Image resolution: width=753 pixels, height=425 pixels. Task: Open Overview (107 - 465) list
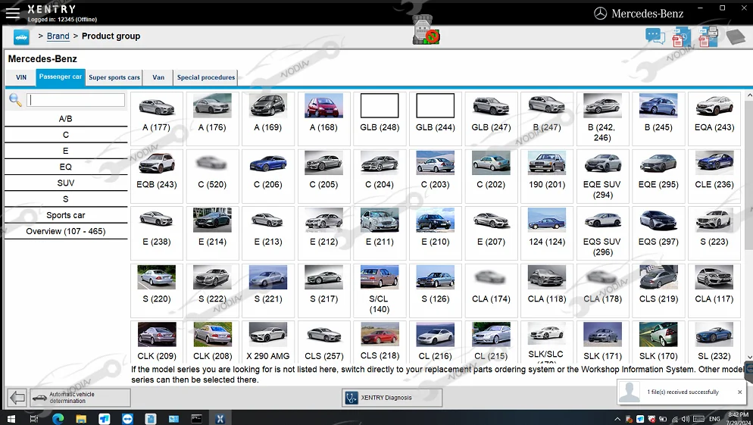coord(66,231)
